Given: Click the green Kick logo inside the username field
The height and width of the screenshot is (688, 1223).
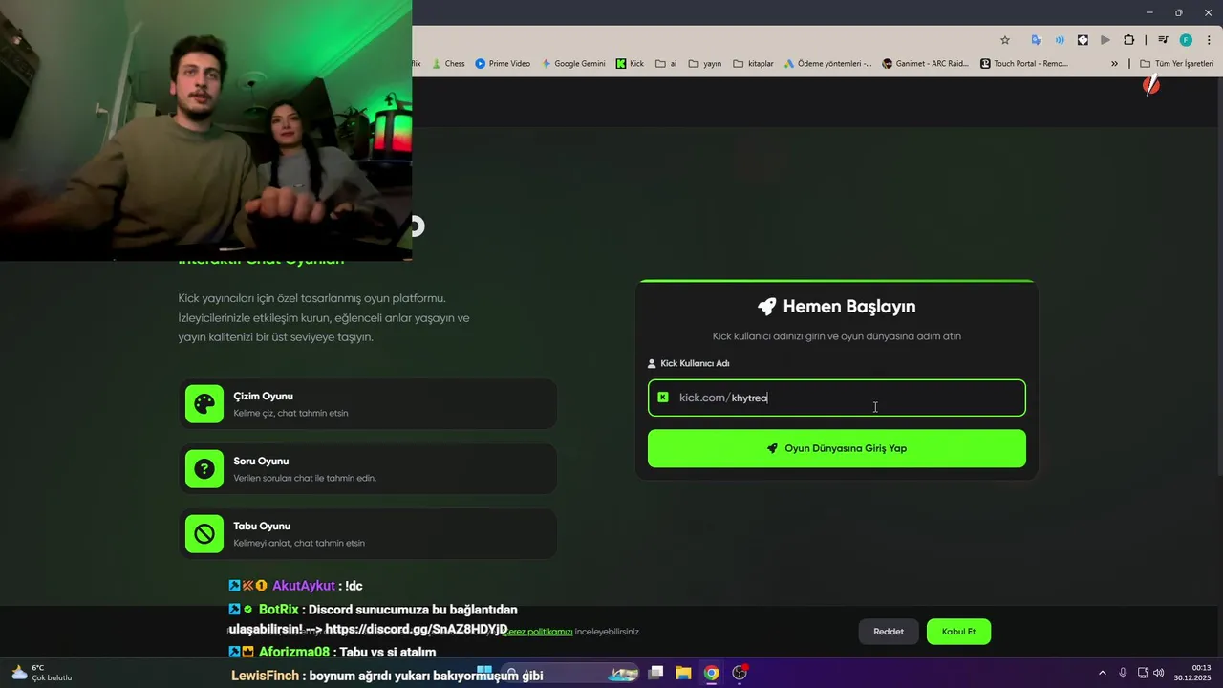Looking at the screenshot, I should coord(663,398).
